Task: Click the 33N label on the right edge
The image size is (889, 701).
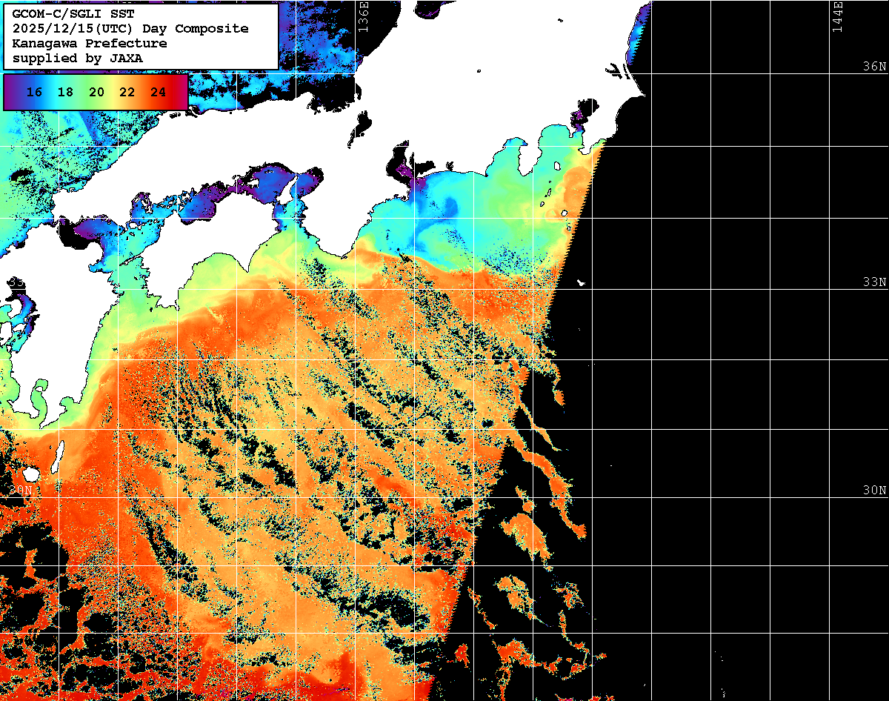Action: tap(874, 282)
